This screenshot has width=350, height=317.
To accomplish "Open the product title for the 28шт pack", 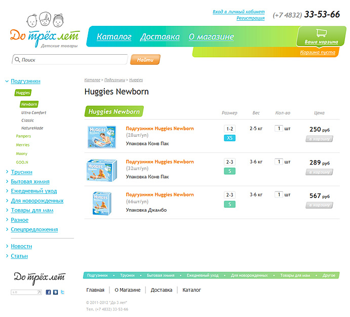I will pyautogui.click(x=160, y=129).
